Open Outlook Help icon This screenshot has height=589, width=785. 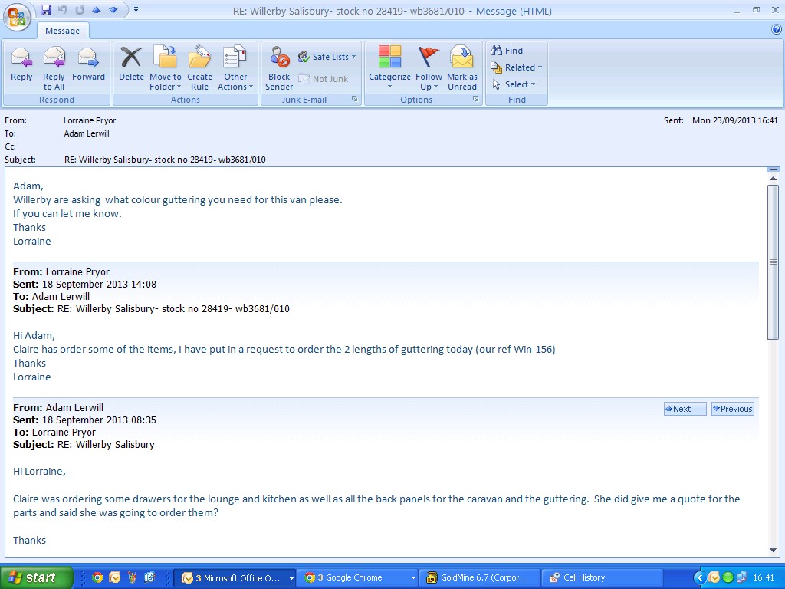pyautogui.click(x=777, y=30)
